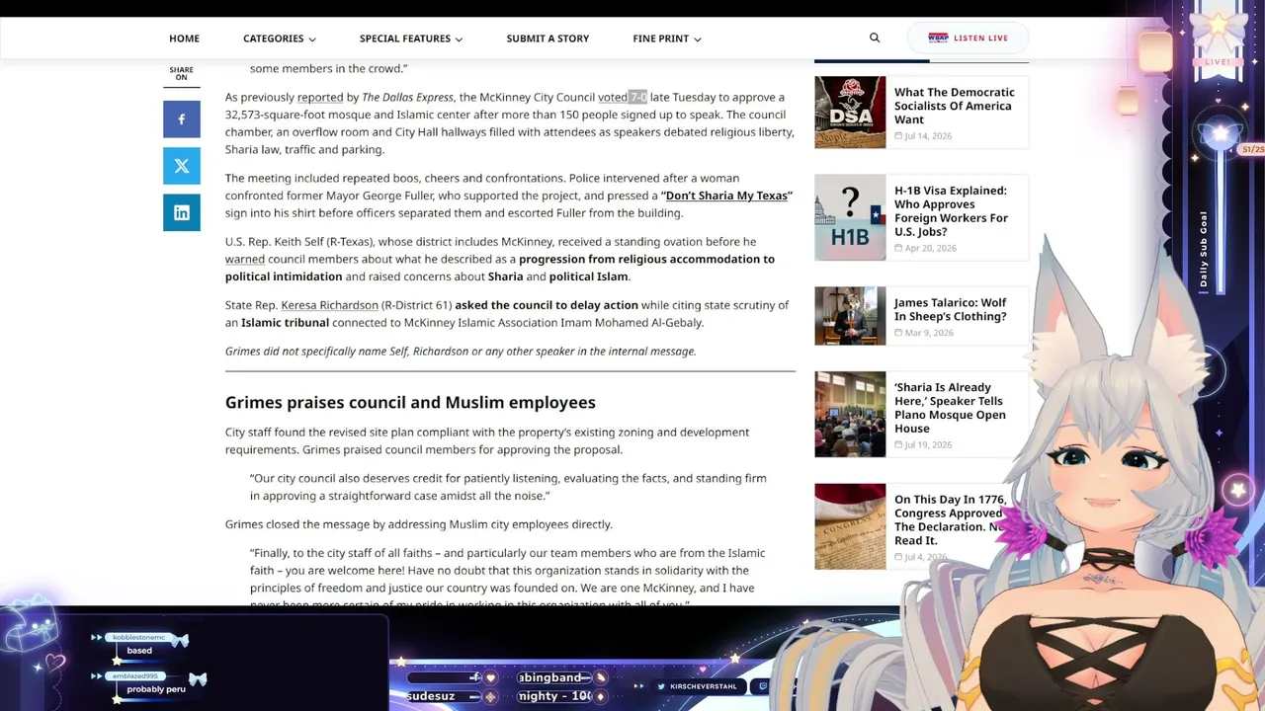
Task: Open the Plano Mosque Open House thumbnail
Action: point(850,414)
